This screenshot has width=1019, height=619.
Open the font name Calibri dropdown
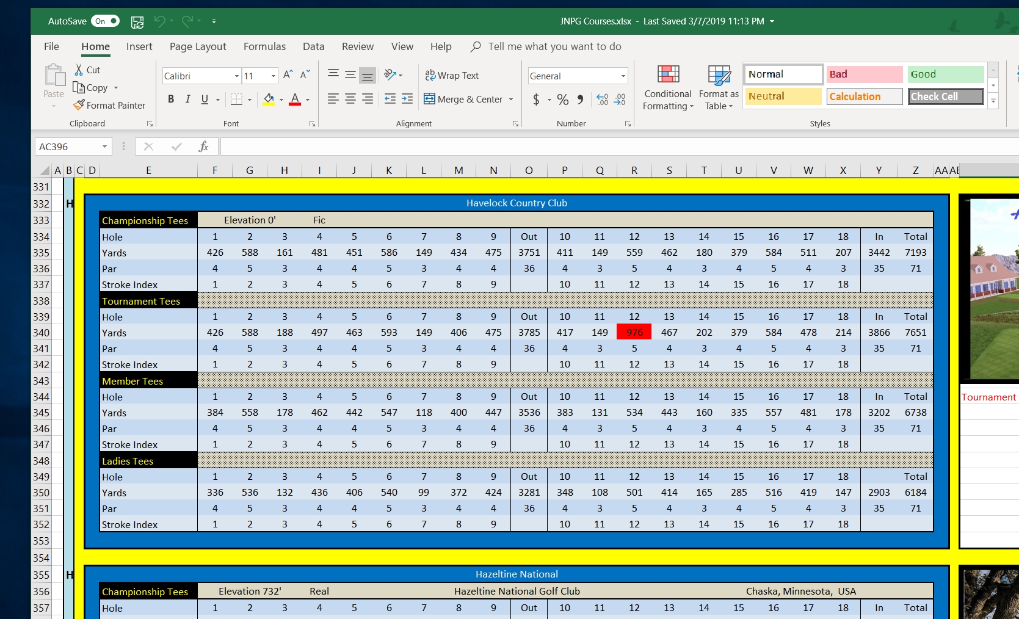[237, 76]
